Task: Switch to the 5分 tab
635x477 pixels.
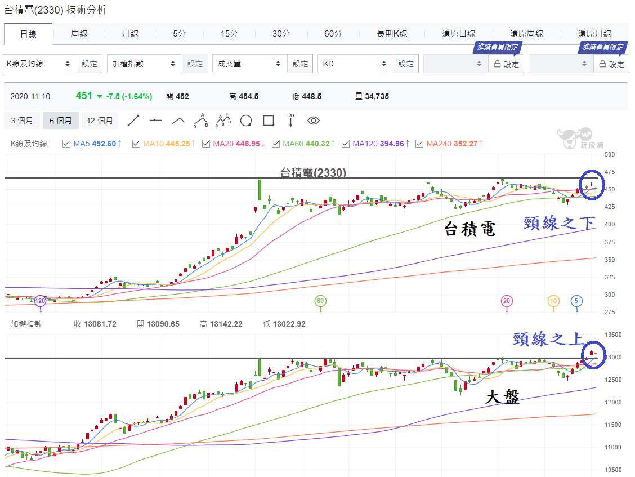Action: (x=180, y=34)
